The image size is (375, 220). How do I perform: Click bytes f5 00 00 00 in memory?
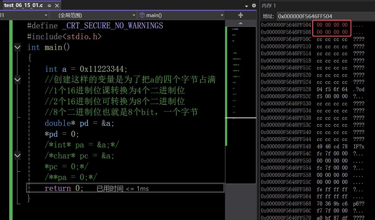coord(332,96)
